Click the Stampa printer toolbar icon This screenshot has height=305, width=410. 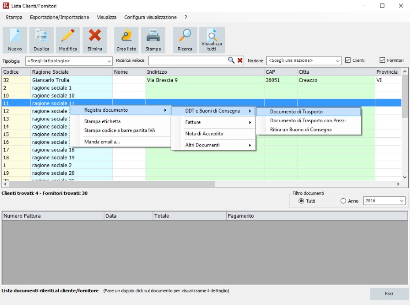(x=153, y=40)
